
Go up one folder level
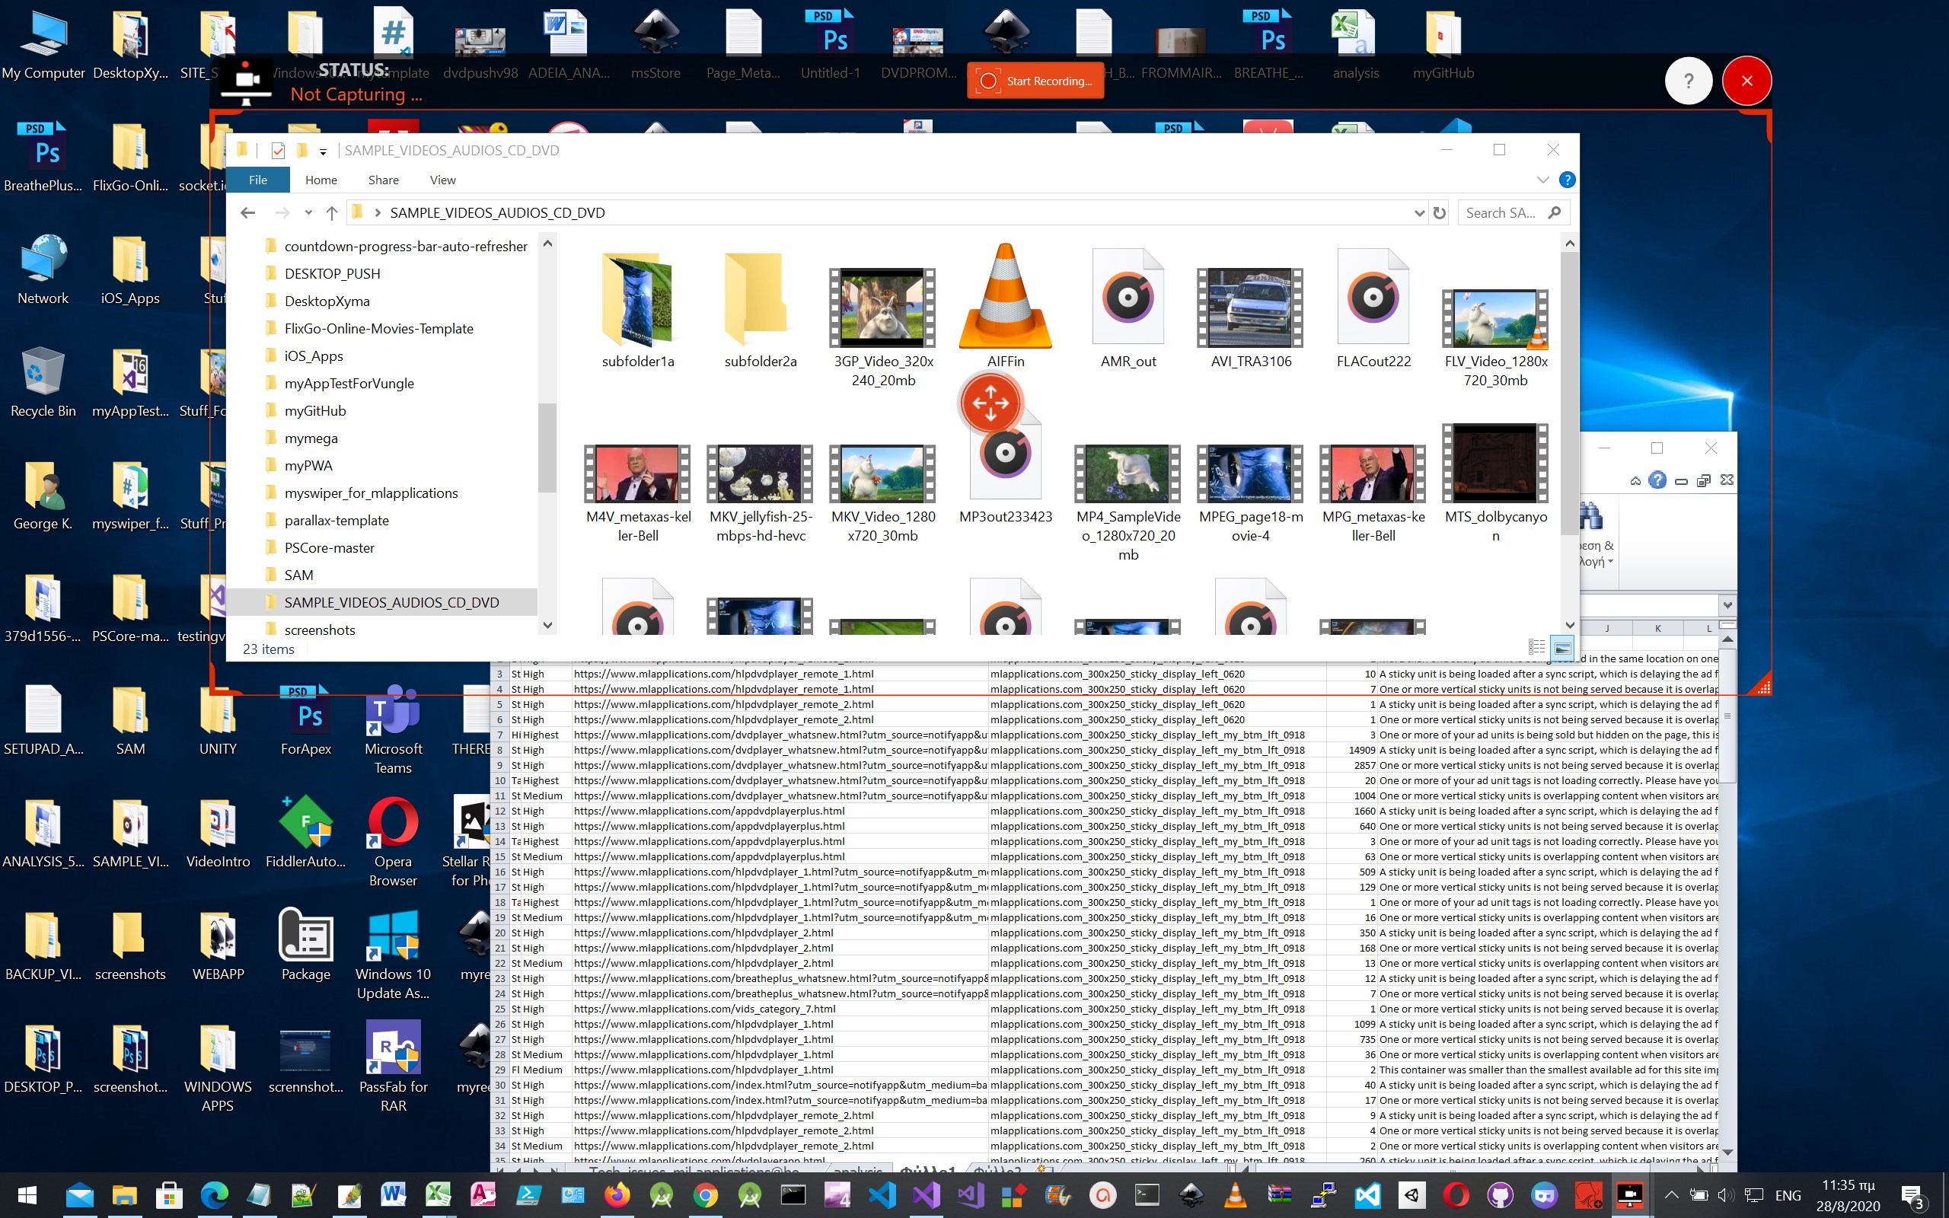pos(332,212)
